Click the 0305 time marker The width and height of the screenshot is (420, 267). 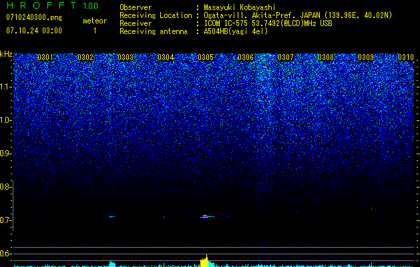(x=206, y=57)
